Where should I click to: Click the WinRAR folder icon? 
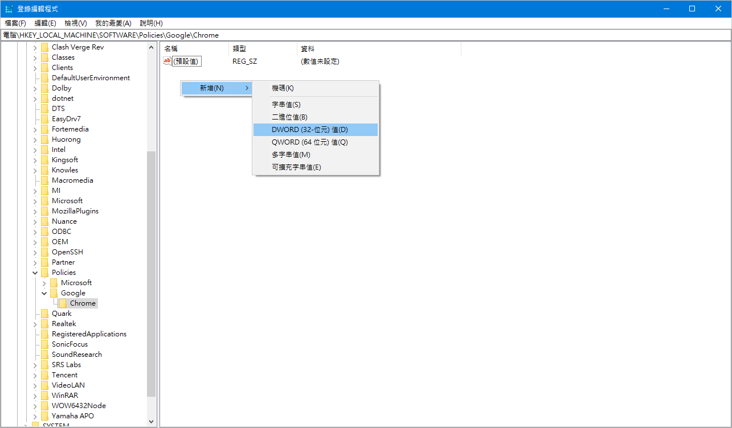coord(44,396)
